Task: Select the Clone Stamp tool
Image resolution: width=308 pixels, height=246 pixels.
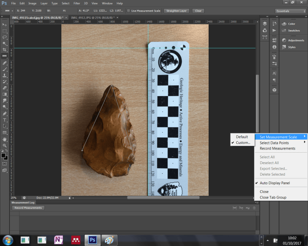Action: [x=4, y=75]
